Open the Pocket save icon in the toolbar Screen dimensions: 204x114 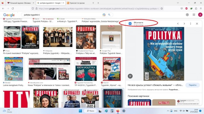182,9
